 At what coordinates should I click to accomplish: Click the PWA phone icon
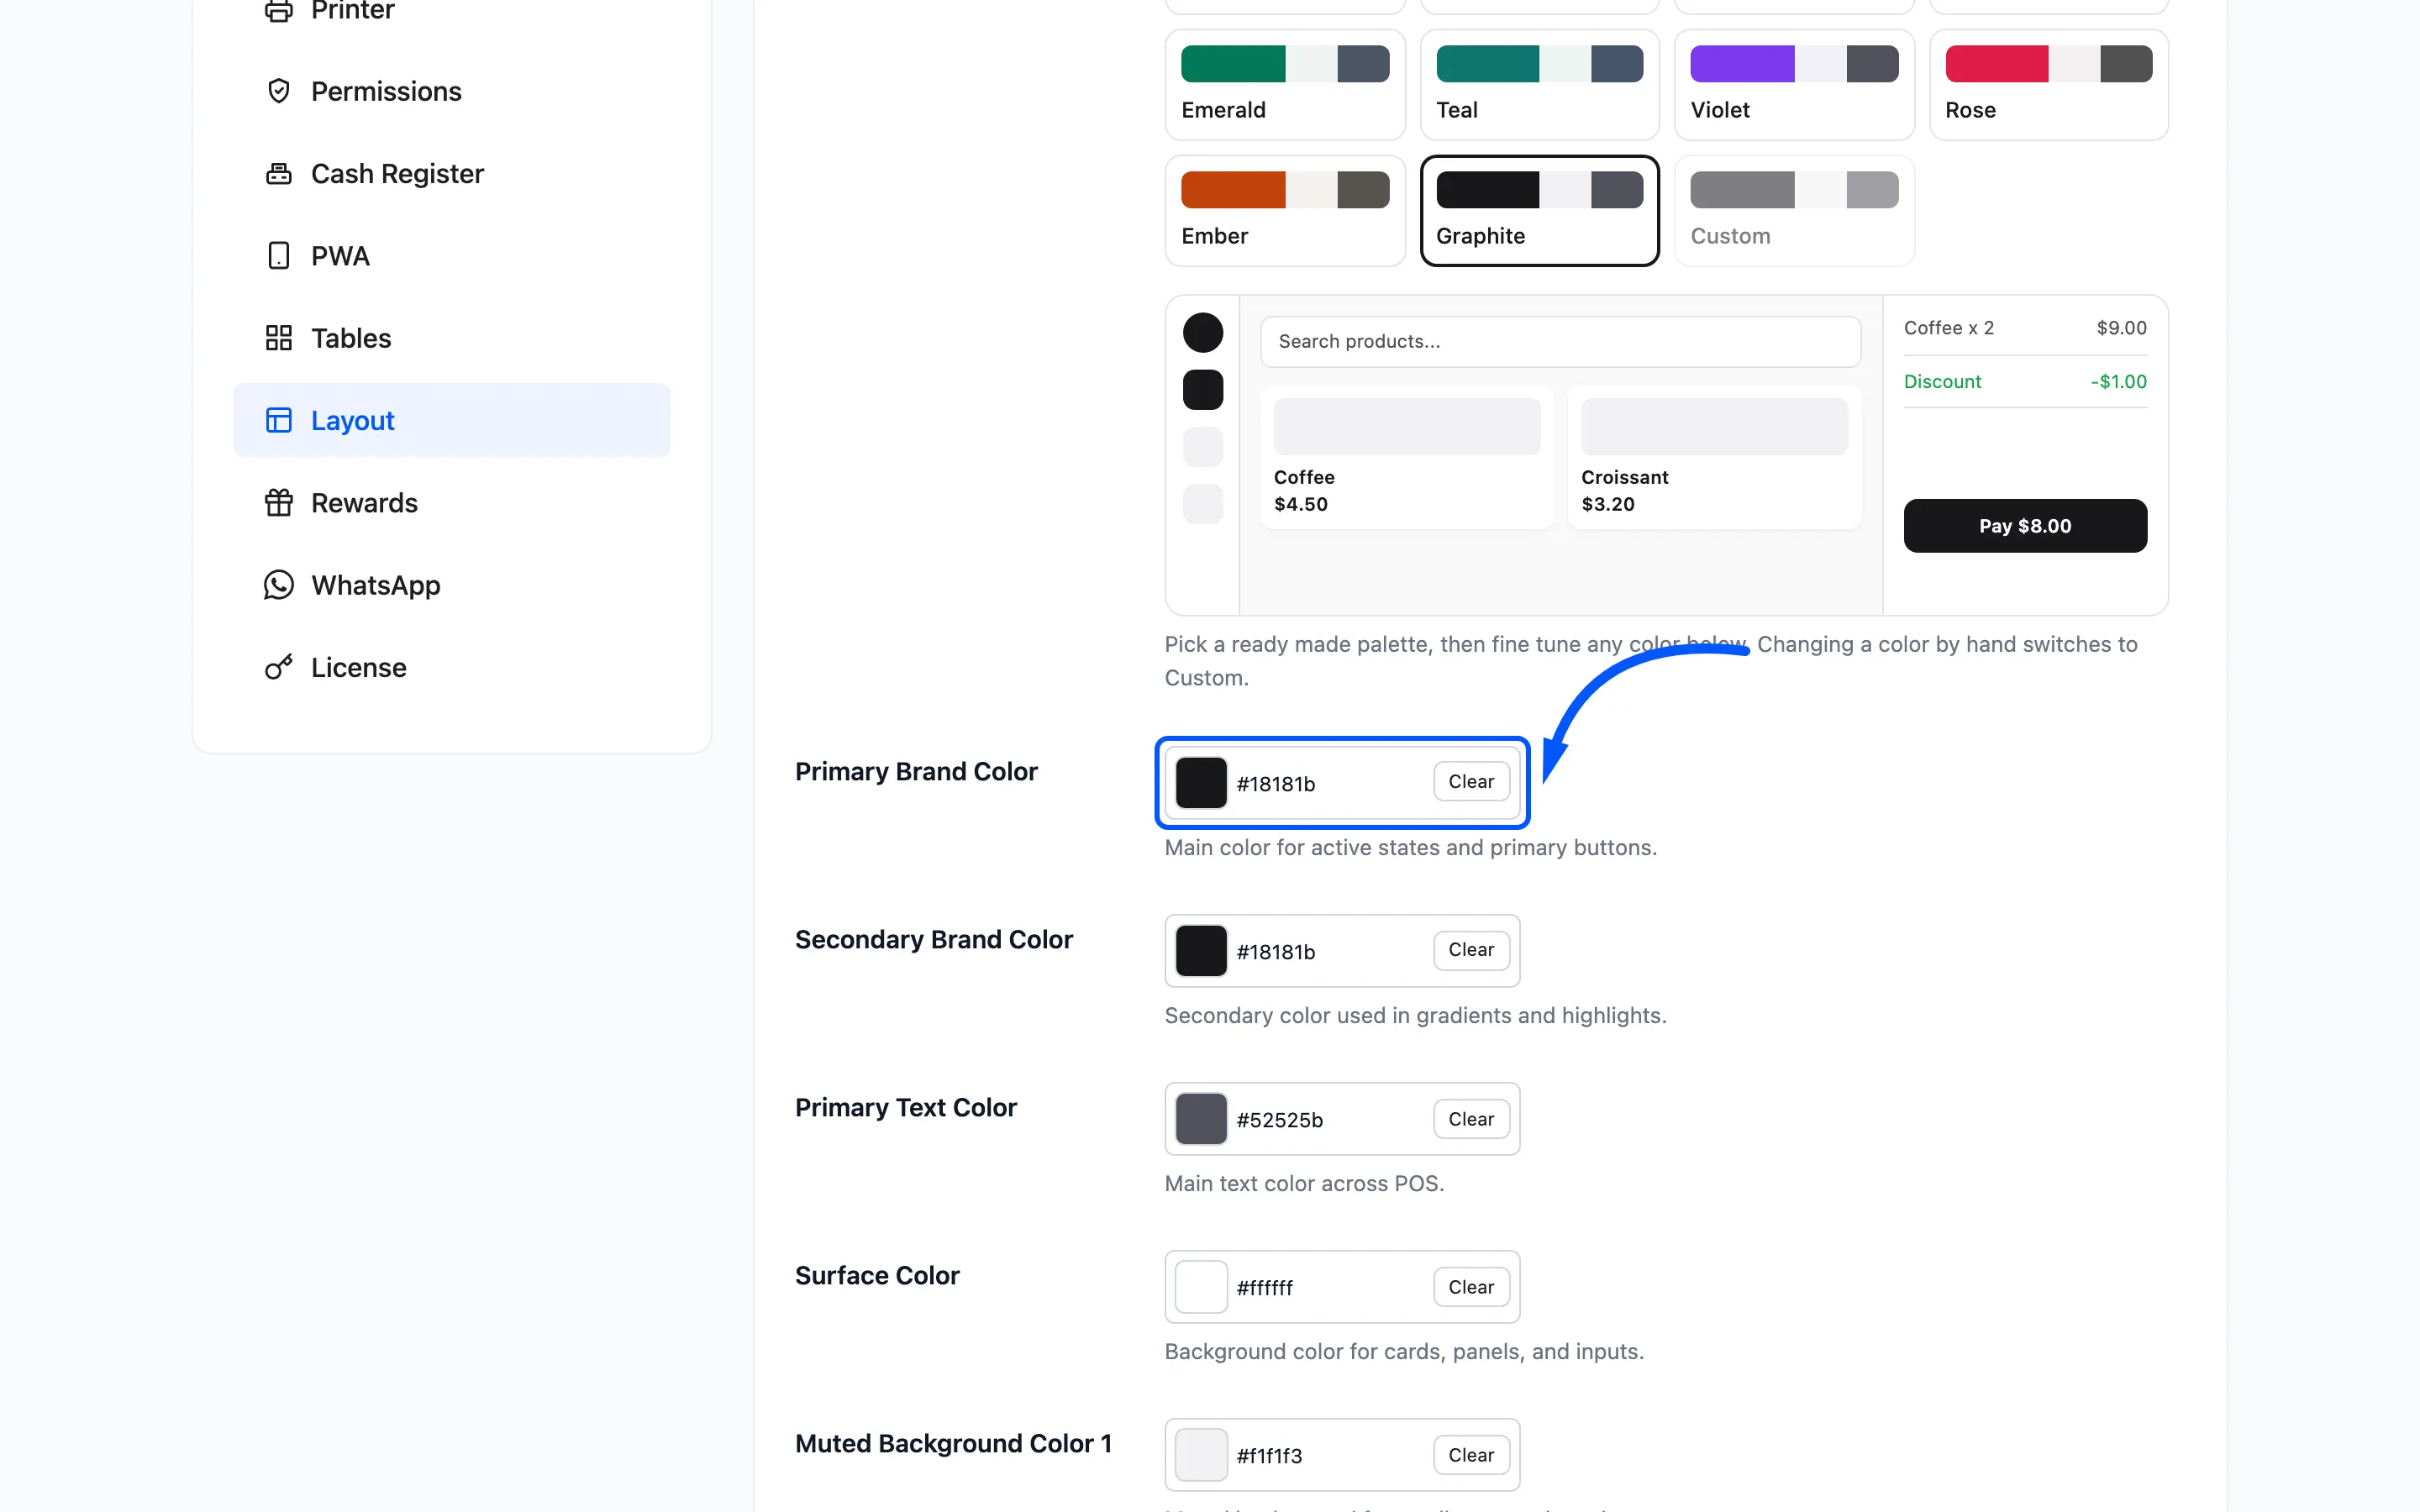click(278, 256)
